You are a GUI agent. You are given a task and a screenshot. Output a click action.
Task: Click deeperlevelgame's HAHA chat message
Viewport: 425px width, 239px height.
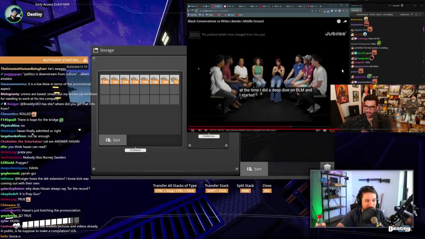coord(19,168)
